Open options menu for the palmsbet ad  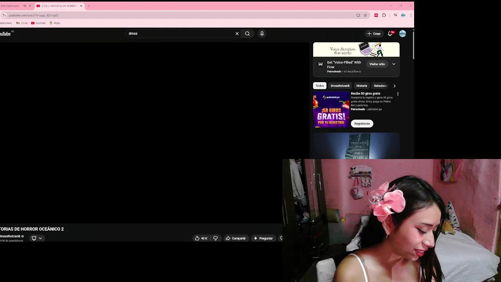tap(398, 94)
